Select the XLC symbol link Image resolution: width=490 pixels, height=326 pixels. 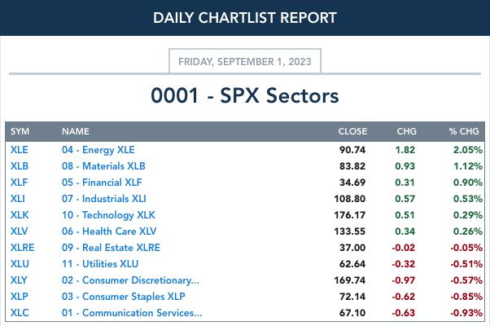point(20,312)
